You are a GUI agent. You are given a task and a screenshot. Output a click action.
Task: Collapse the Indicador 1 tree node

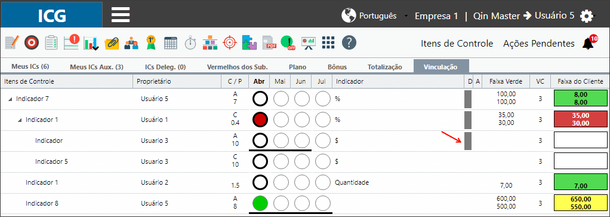pos(20,120)
